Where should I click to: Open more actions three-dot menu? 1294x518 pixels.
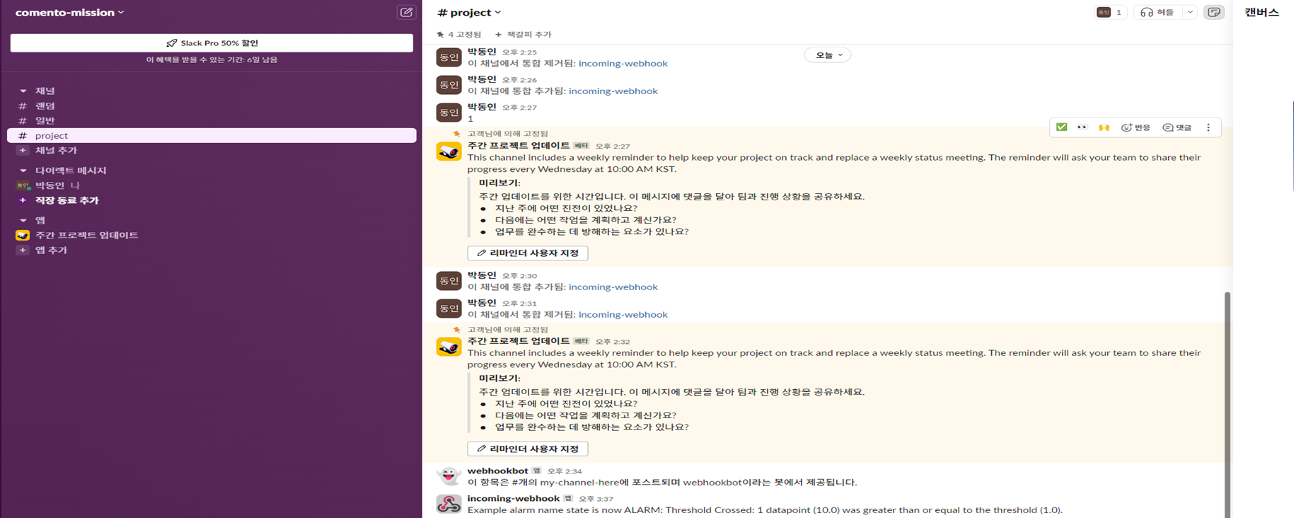1208,127
